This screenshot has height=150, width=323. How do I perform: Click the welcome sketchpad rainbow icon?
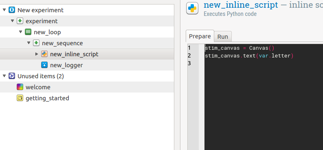tap(20, 87)
